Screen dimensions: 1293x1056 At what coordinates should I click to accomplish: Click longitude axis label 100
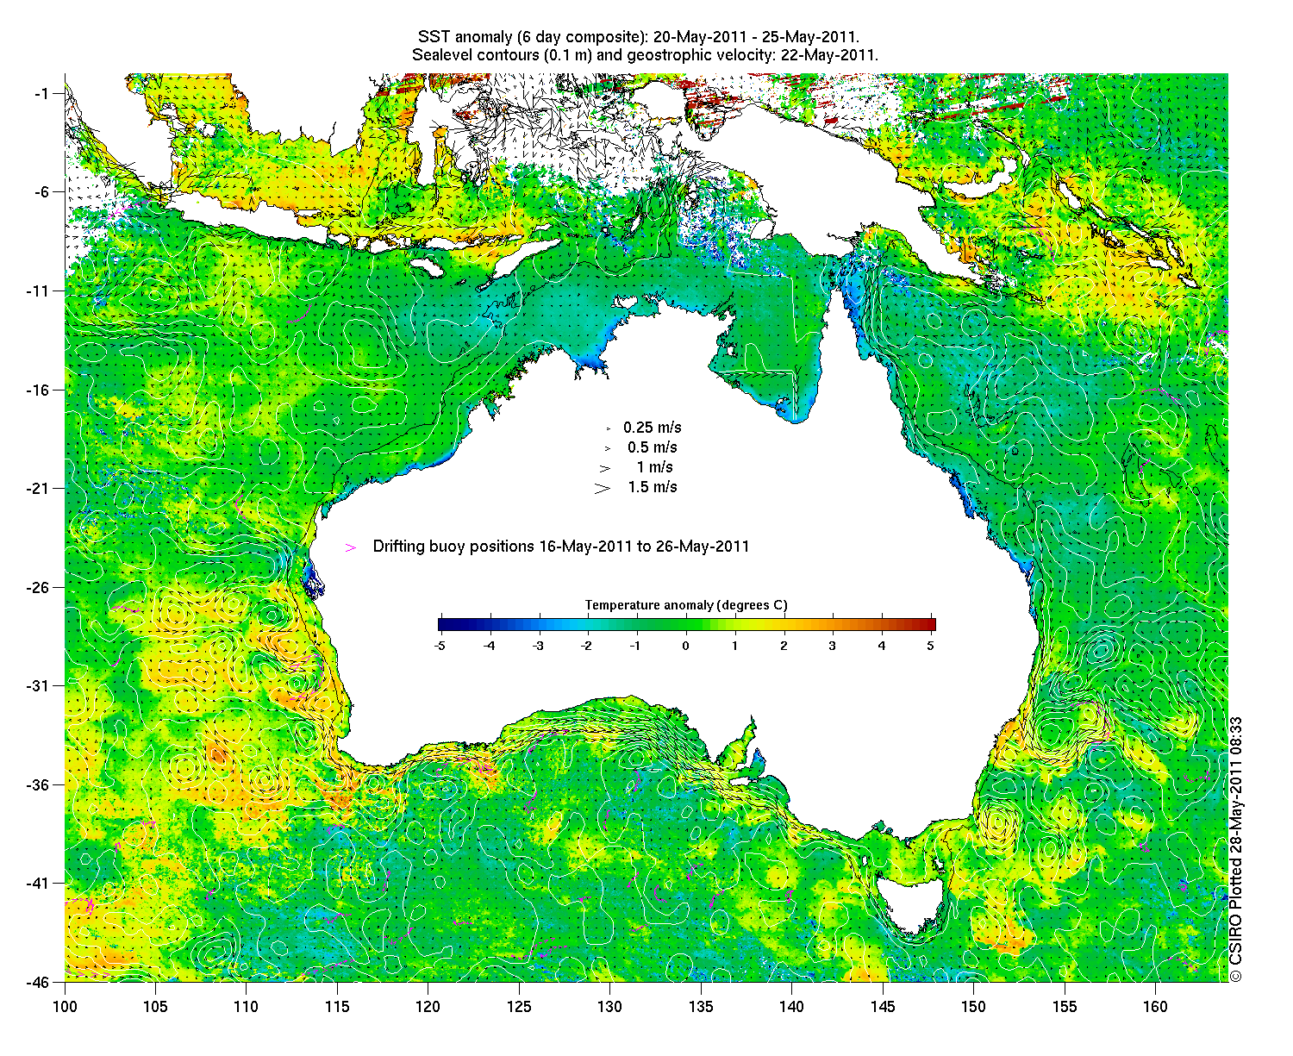click(x=65, y=1006)
